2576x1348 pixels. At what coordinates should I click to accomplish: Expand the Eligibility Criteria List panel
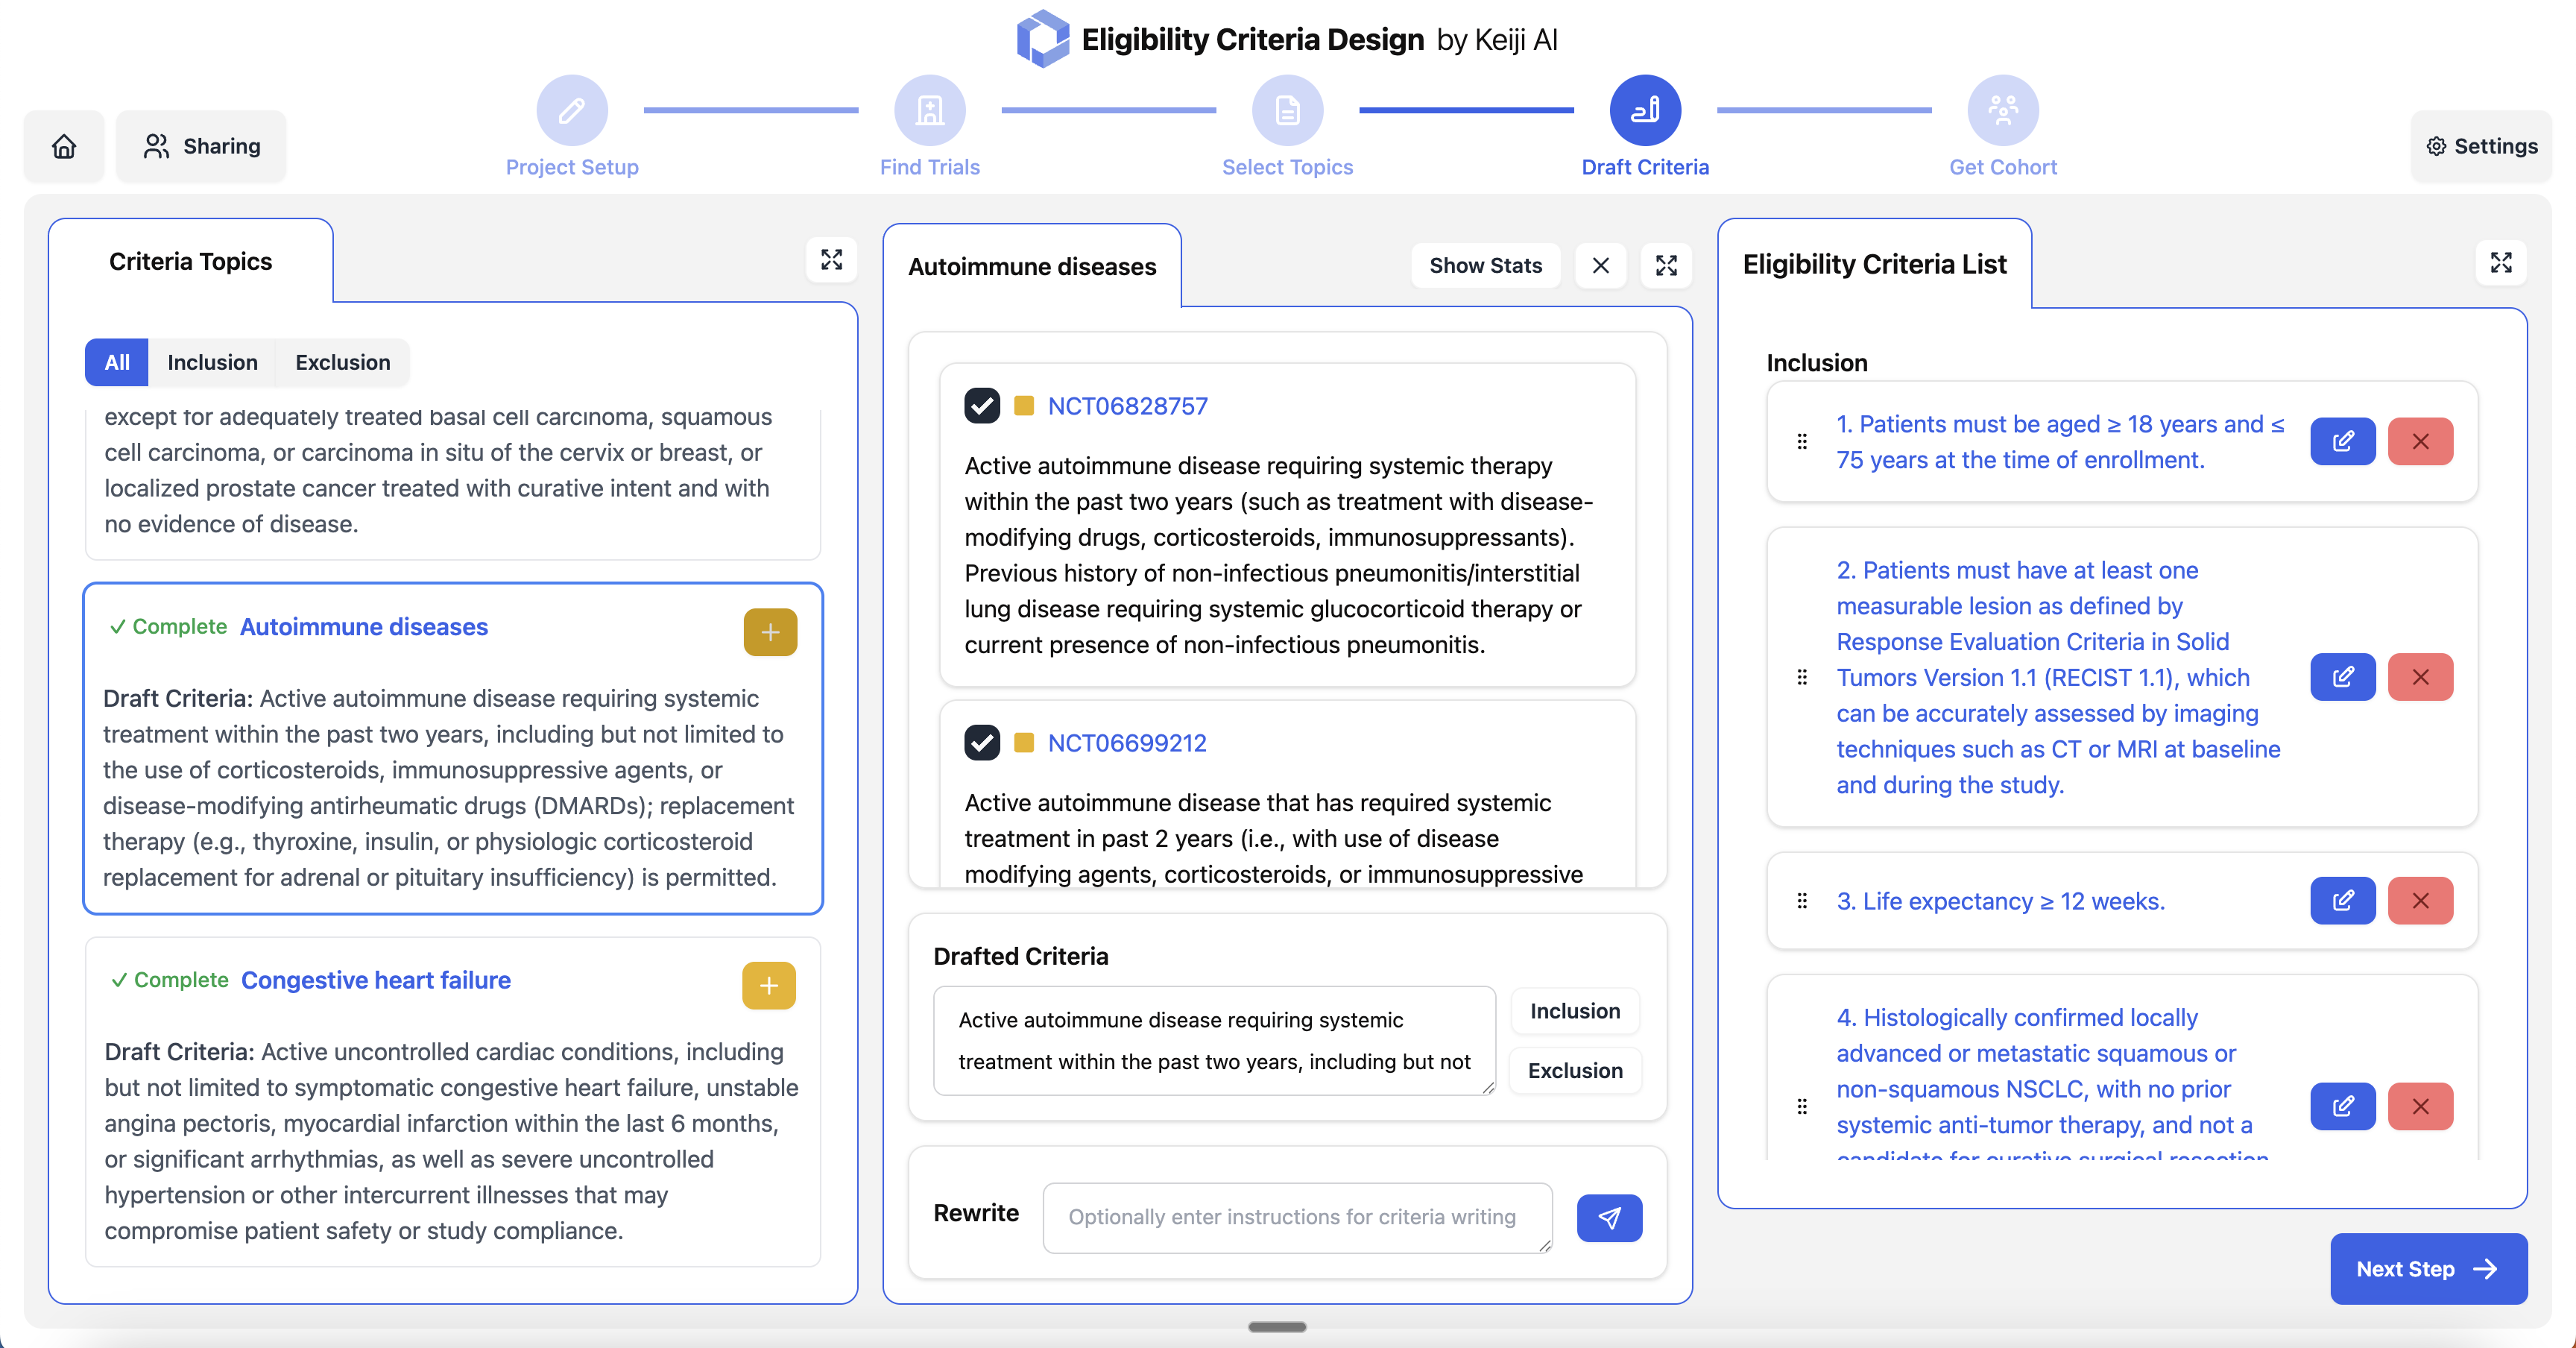[2500, 262]
